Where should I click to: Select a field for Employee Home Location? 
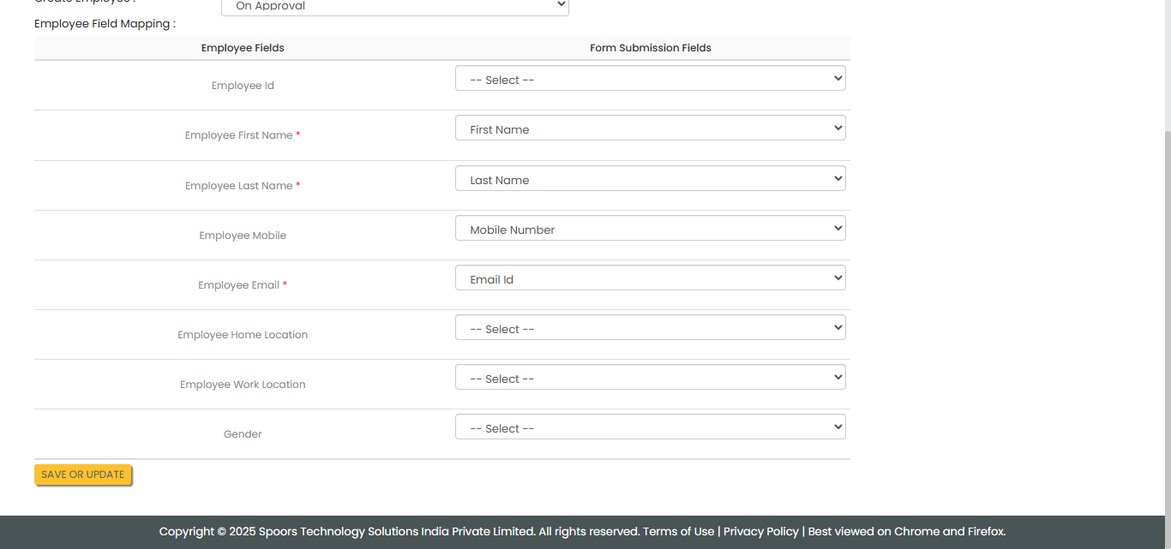[x=650, y=328]
